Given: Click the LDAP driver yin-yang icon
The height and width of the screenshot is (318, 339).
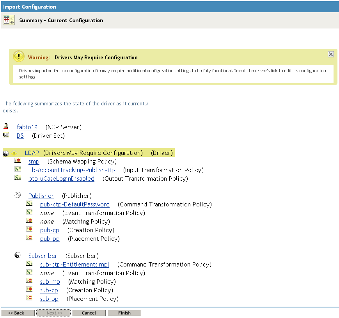Looking at the screenshot, I should [5, 153].
